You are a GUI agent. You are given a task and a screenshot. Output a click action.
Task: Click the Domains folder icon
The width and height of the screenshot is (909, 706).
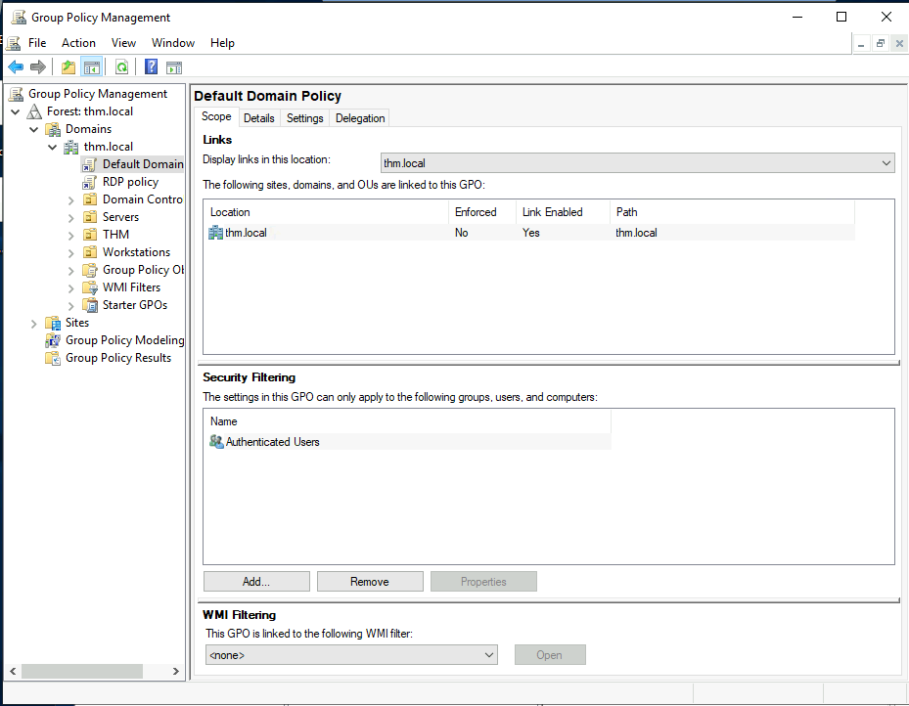(x=54, y=129)
